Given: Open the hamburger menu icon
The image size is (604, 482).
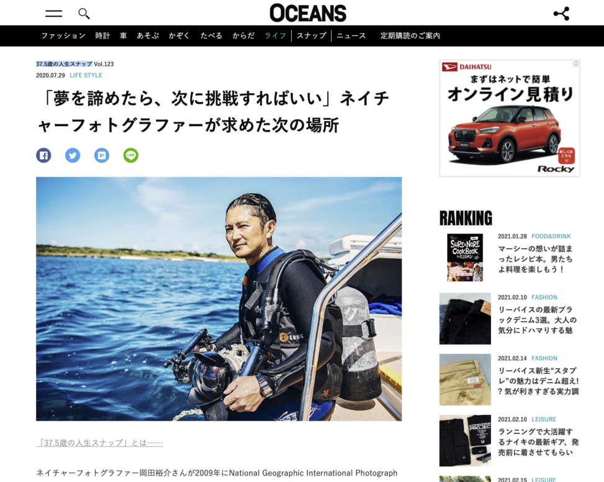Looking at the screenshot, I should coord(53,14).
